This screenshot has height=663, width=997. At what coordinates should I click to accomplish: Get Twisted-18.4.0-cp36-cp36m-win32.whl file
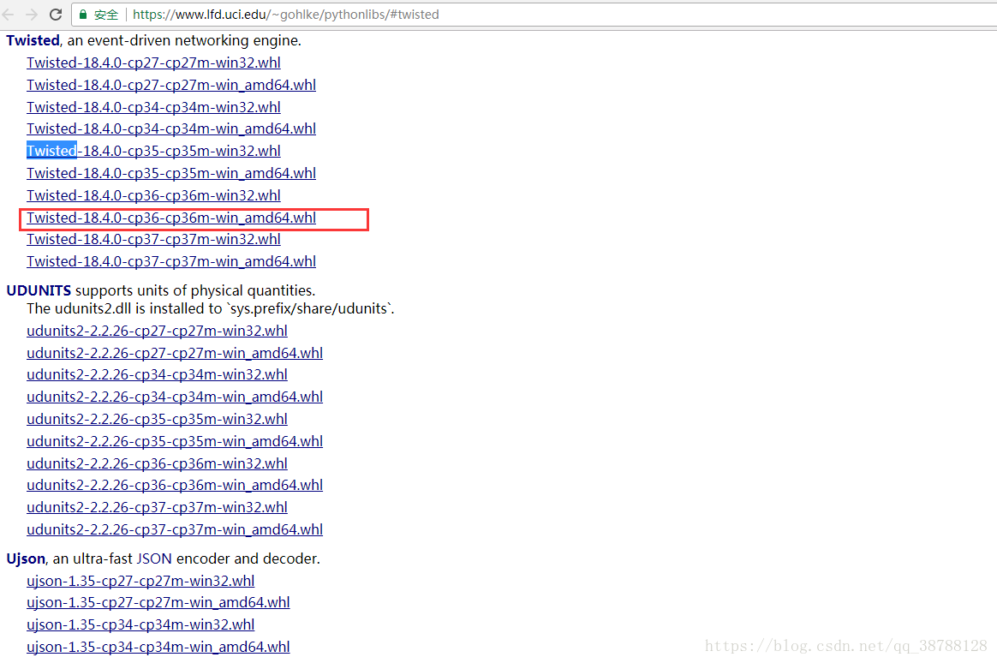153,196
